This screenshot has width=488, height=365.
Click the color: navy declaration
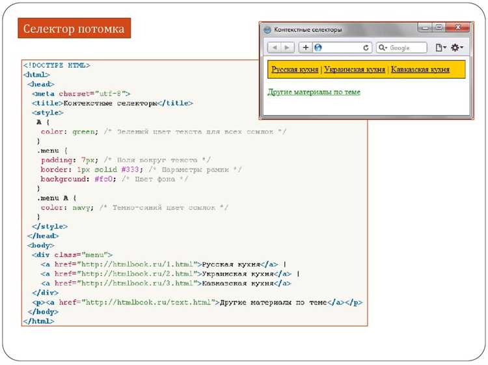(x=67, y=208)
